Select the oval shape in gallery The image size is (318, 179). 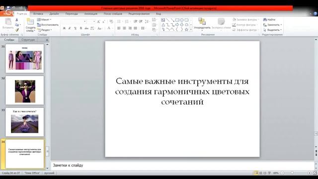pyautogui.click(x=182, y=20)
